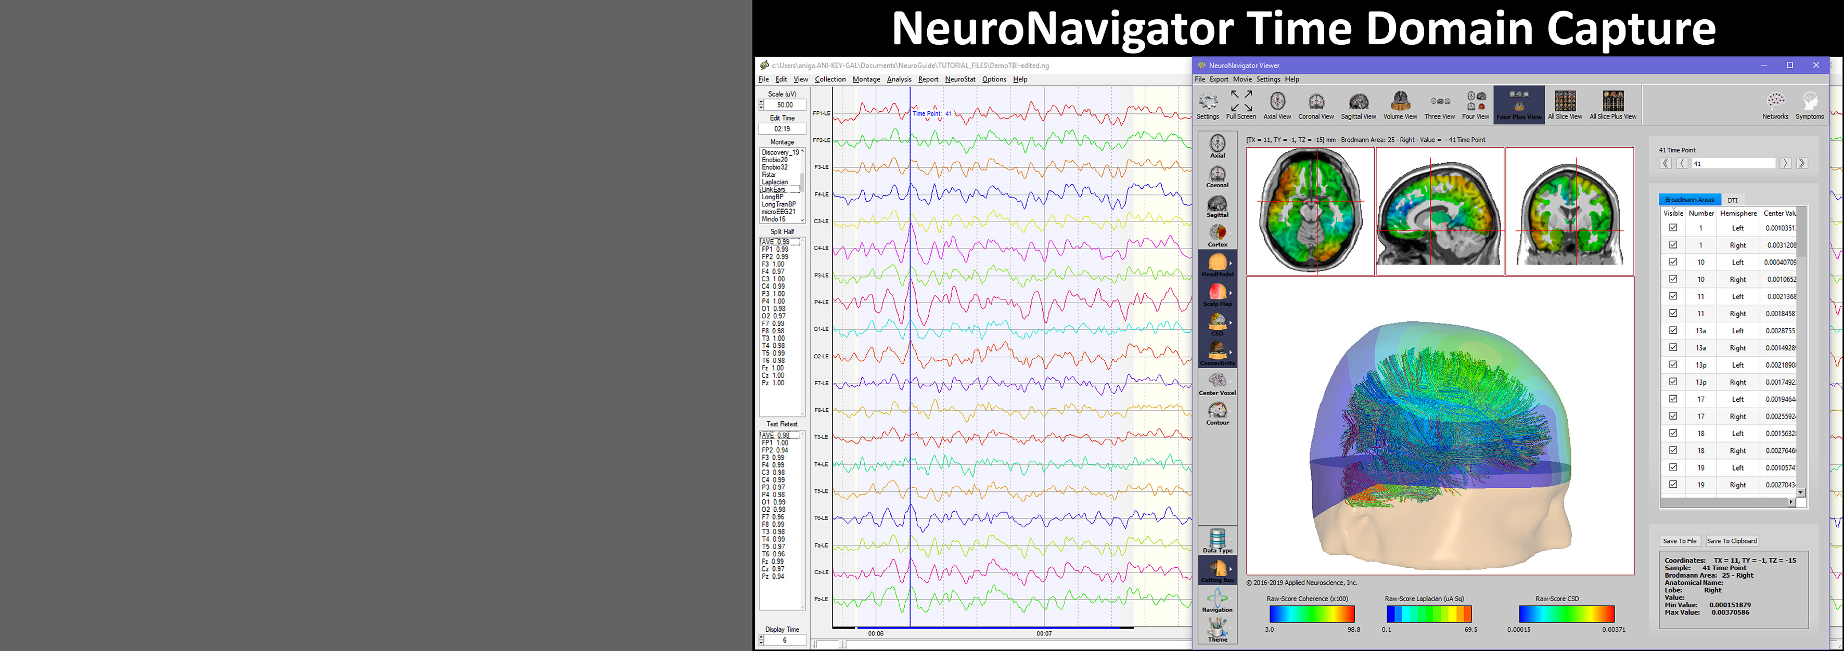Open the Navigation sidebar icon
Screen dimensions: 1844x651
1217,600
